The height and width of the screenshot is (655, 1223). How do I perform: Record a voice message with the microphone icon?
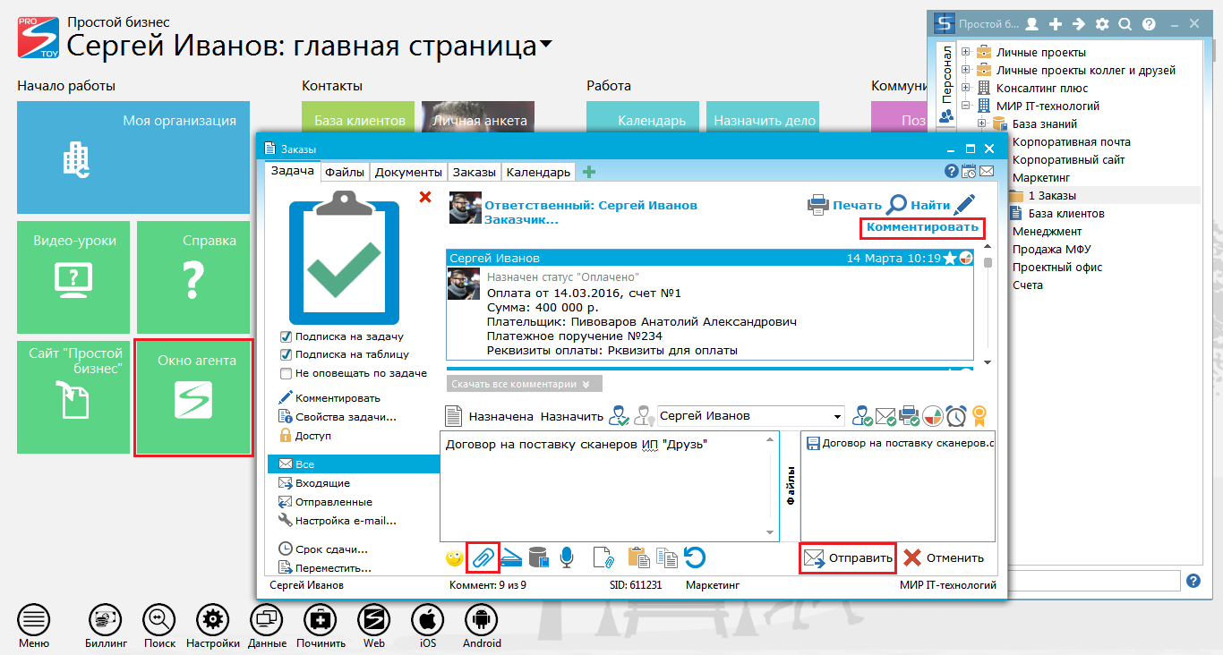(566, 558)
